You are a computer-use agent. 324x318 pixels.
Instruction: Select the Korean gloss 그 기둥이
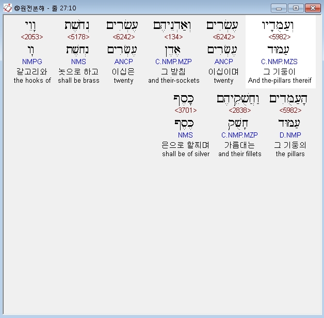pyautogui.click(x=279, y=72)
